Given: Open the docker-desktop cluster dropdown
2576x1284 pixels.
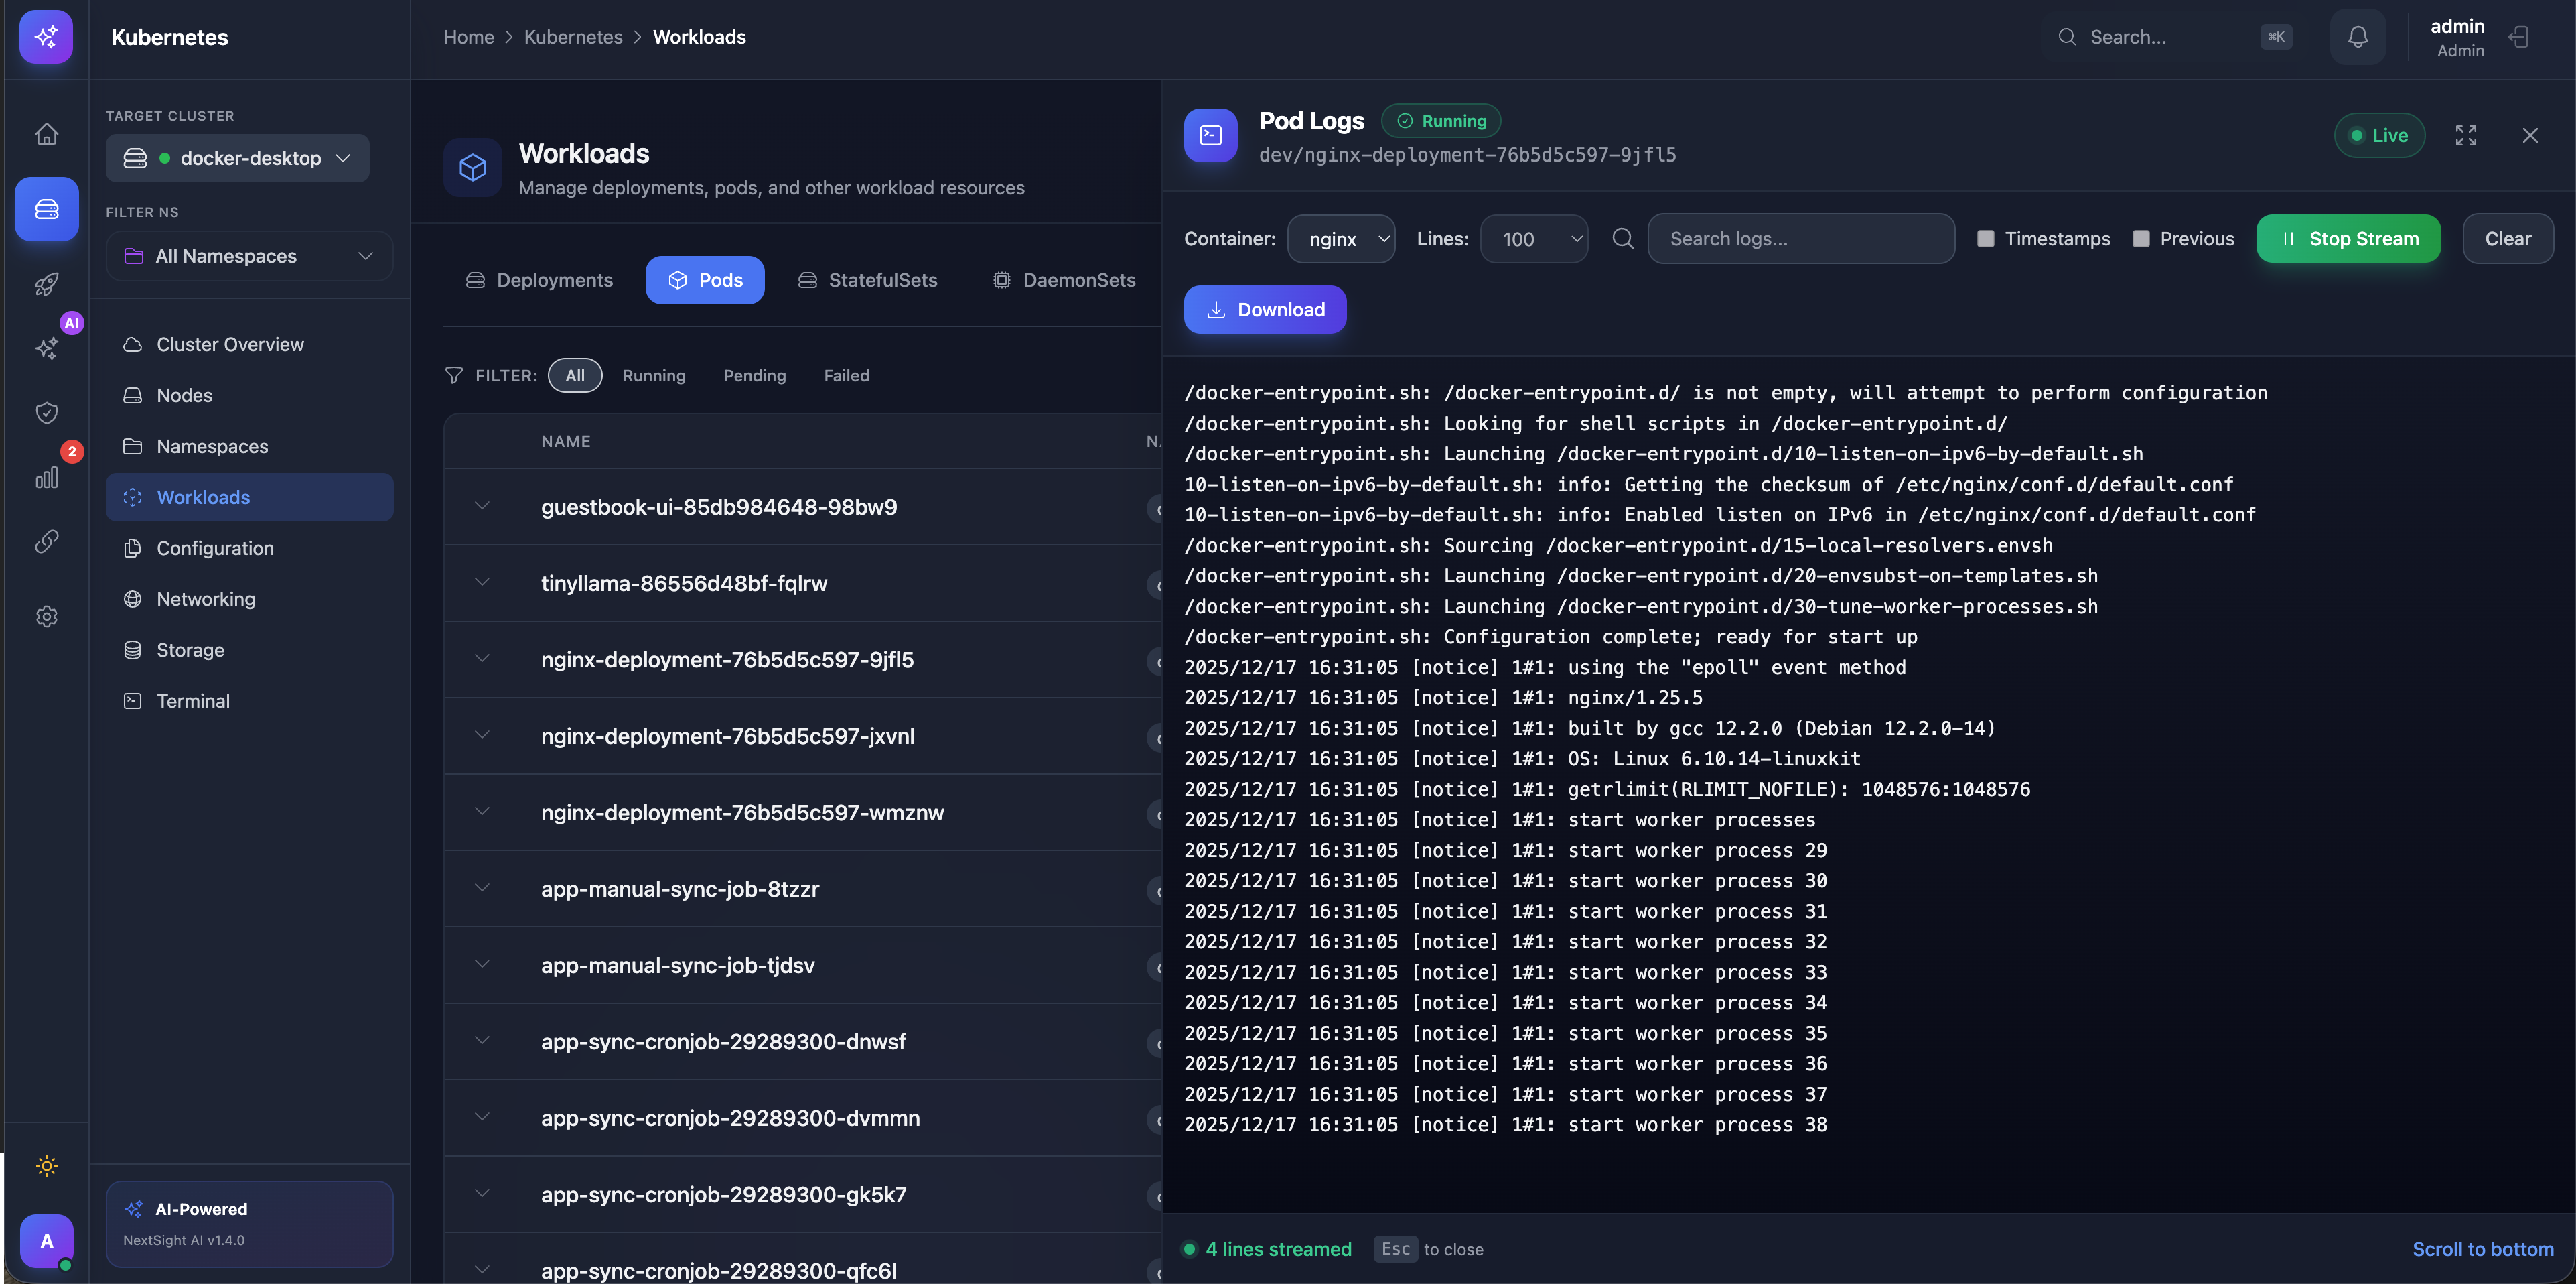Looking at the screenshot, I should [x=237, y=157].
